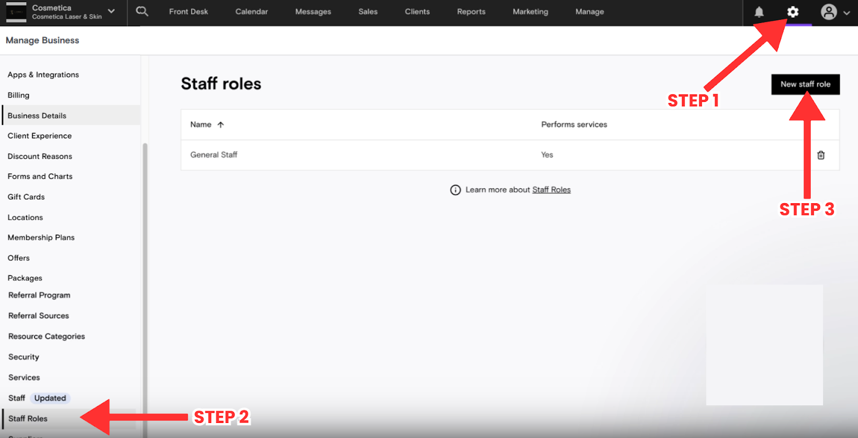The height and width of the screenshot is (438, 858).
Task: Open Locations in the sidebar
Action: [25, 217]
